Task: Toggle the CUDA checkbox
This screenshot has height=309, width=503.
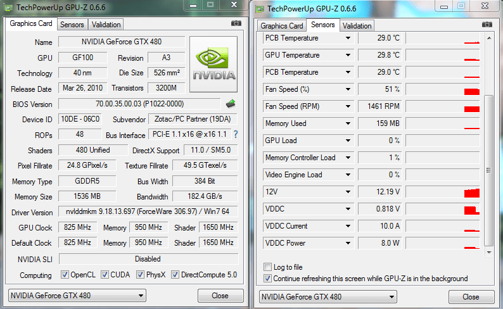Action: [105, 275]
